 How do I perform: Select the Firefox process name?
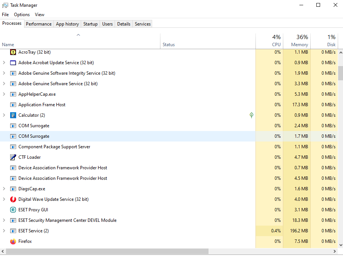[25, 241]
